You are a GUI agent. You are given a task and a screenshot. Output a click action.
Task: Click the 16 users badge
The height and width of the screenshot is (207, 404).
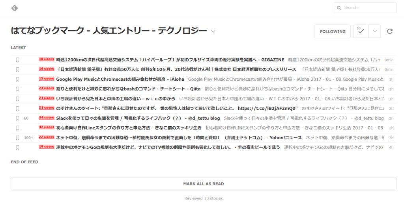tap(47, 69)
